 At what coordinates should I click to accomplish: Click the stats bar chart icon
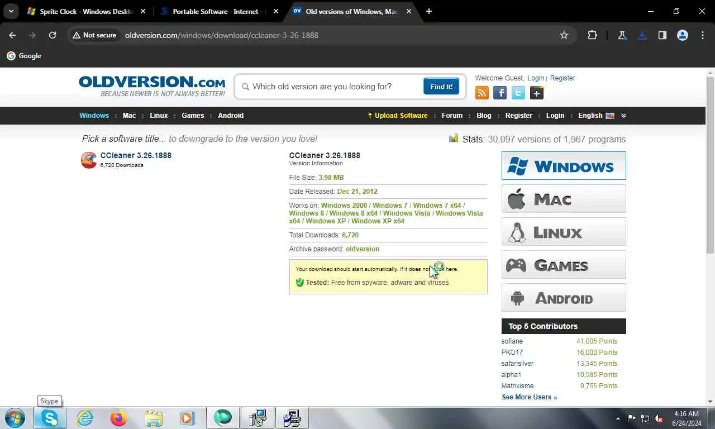454,138
